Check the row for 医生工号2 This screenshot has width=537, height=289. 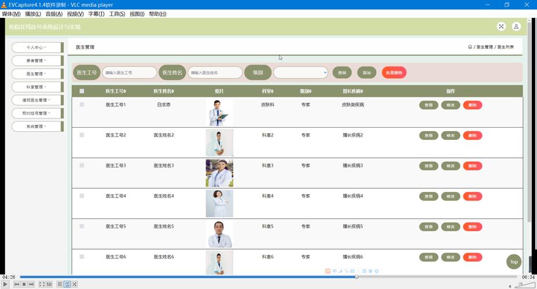tap(82, 135)
